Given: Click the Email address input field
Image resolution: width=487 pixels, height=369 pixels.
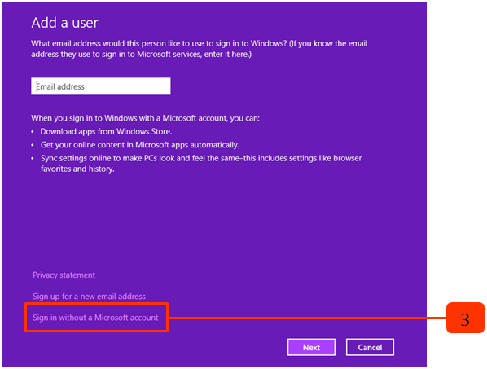Looking at the screenshot, I should click(101, 86).
